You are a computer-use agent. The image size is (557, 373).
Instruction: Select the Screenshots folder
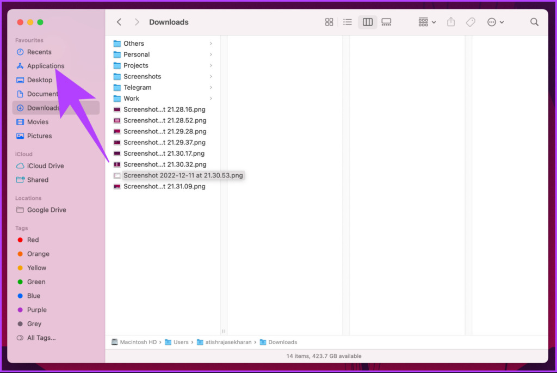click(163, 76)
